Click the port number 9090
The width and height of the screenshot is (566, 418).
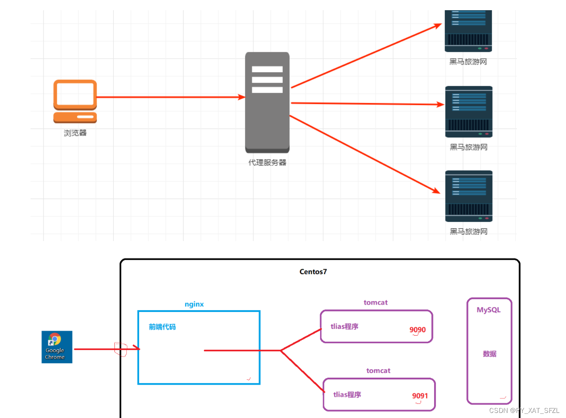click(418, 330)
